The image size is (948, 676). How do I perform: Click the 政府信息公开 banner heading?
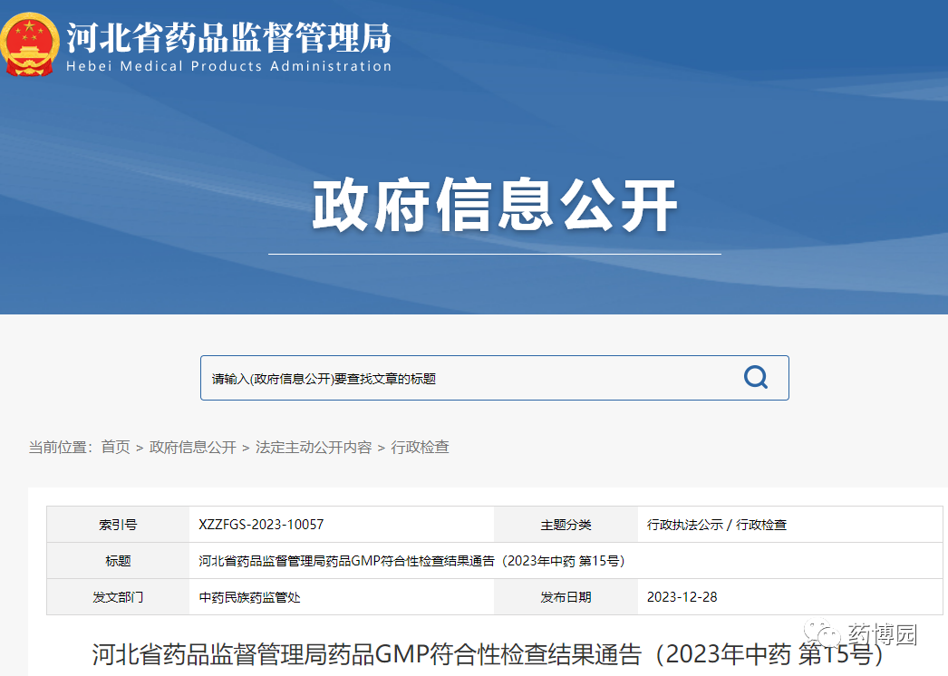coord(495,206)
